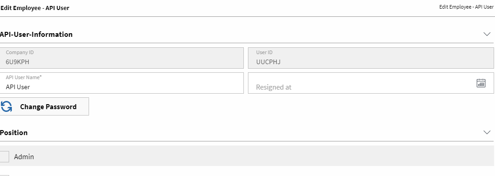This screenshot has width=495, height=176.
Task: Collapse the Position section chevron
Action: click(487, 132)
